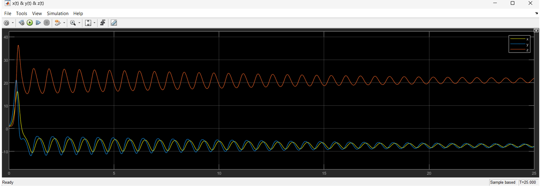Open scope Configuration Properties gear icon

click(x=6, y=23)
